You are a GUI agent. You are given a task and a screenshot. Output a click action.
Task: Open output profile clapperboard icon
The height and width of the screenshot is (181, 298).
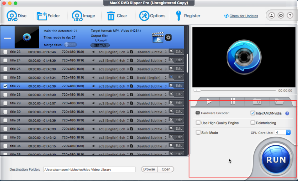coord(158,37)
